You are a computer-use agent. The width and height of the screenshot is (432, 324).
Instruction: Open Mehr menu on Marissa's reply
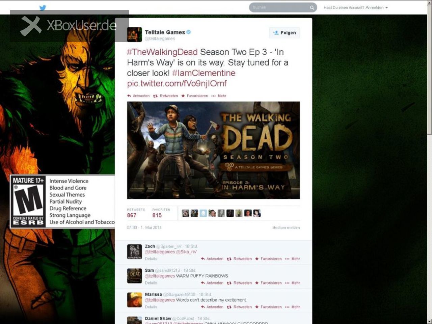coord(292,307)
